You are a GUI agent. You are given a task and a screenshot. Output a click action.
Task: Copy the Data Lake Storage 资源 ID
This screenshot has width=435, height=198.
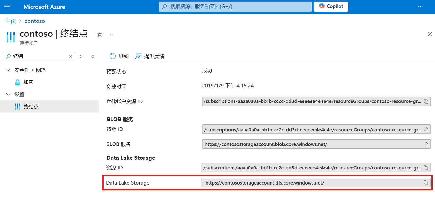tap(426, 167)
